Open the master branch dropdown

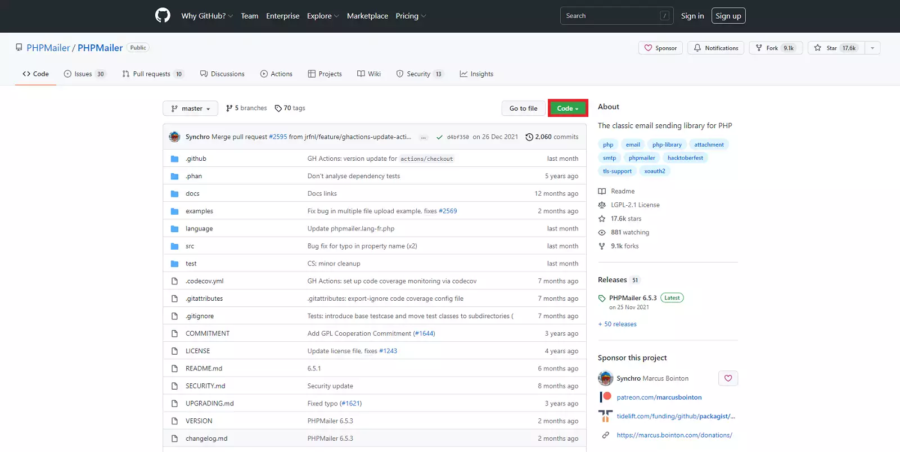190,109
